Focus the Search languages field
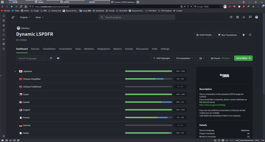The width and height of the screenshot is (265, 142). click(x=31, y=58)
